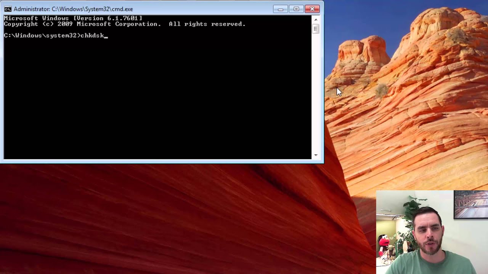Maximize the Command Prompt window
The image size is (488, 274).
point(296,8)
